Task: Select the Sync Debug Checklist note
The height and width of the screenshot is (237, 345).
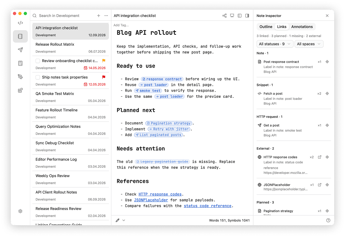Action: [x=71, y=146]
